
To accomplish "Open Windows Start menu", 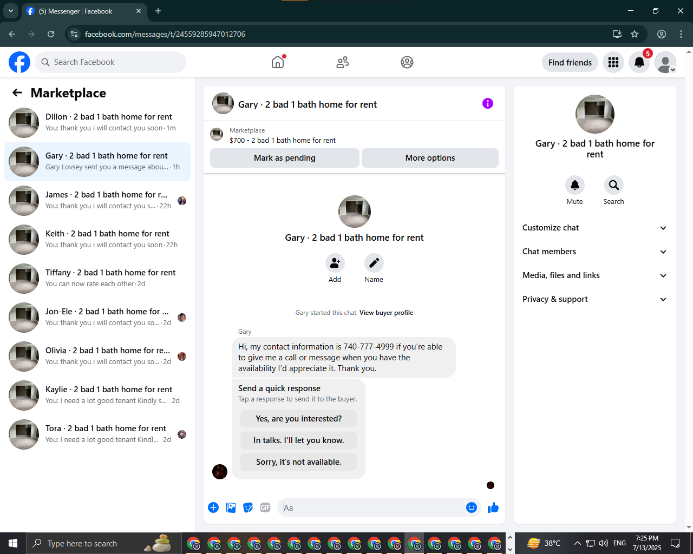I will coord(13,543).
